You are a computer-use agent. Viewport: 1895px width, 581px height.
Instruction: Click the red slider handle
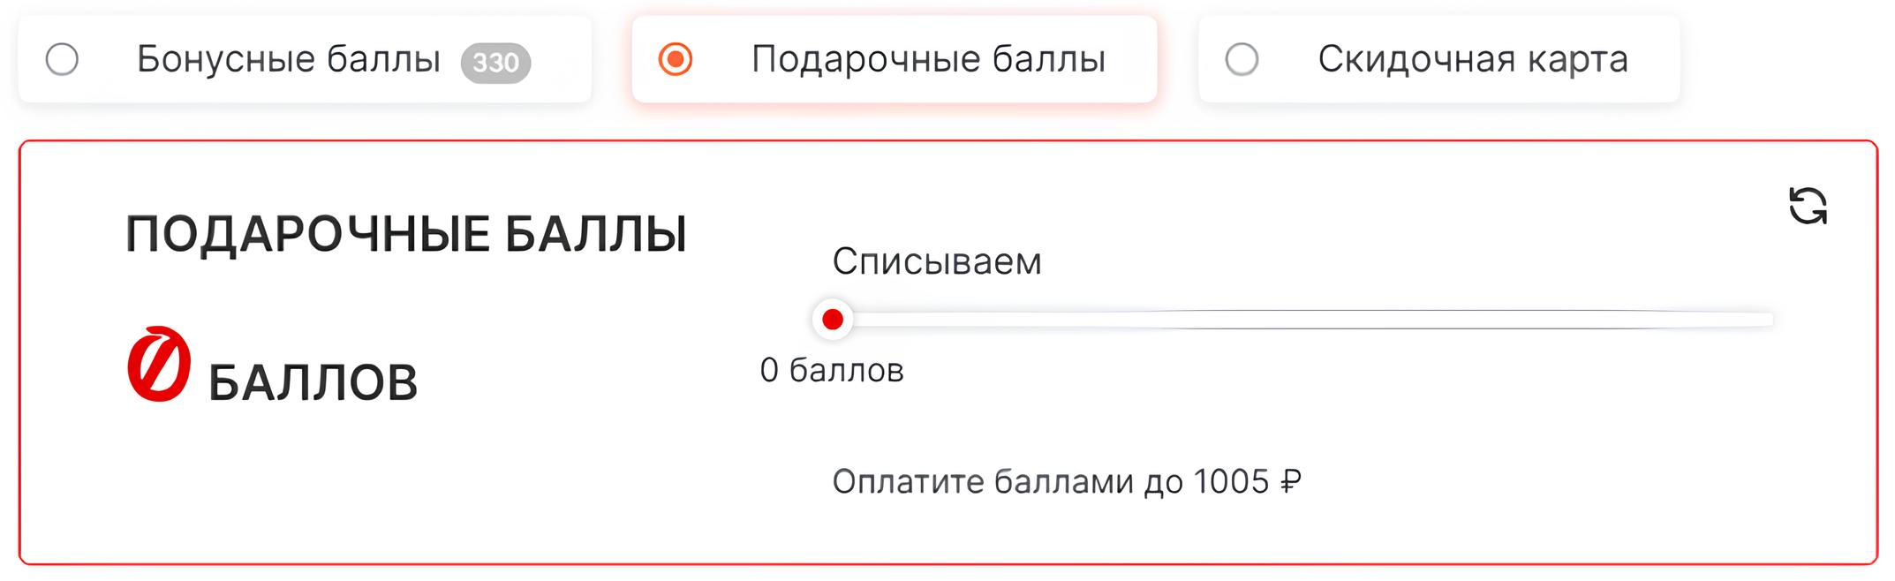(832, 320)
